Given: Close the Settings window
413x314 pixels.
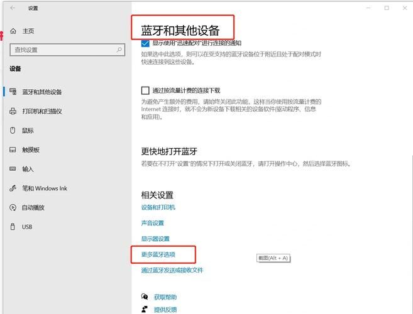Looking at the screenshot, I should [405, 8].
